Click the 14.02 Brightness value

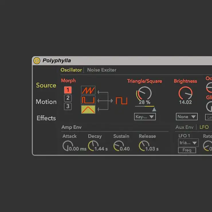(x=185, y=102)
